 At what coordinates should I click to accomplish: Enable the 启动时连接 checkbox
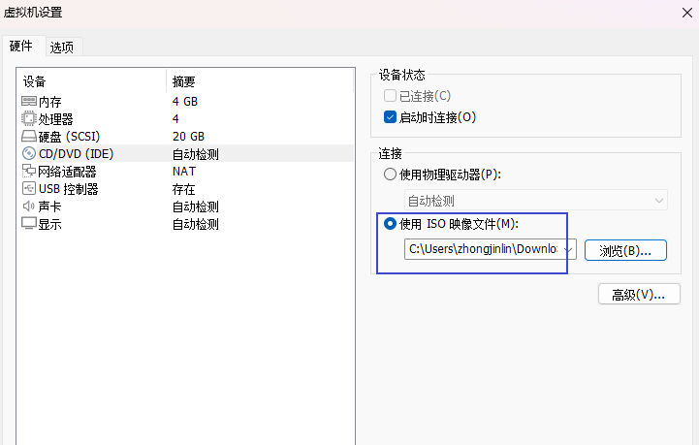(391, 117)
